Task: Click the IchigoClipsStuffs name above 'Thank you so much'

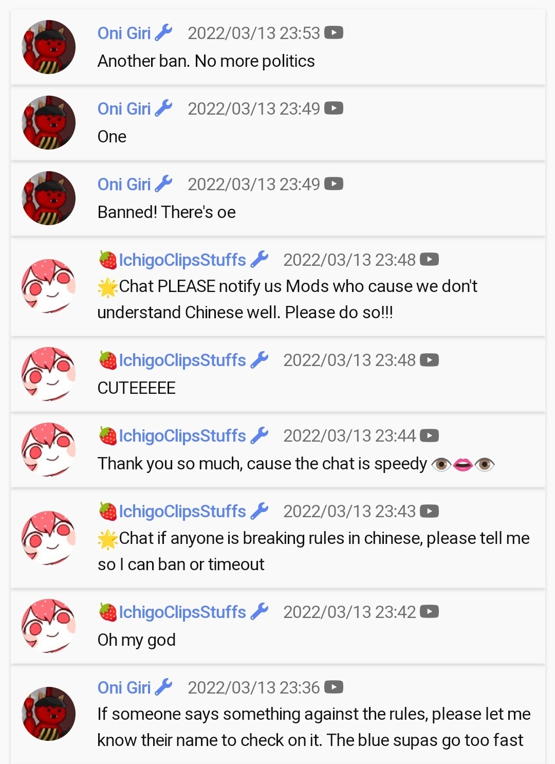Action: (x=182, y=435)
